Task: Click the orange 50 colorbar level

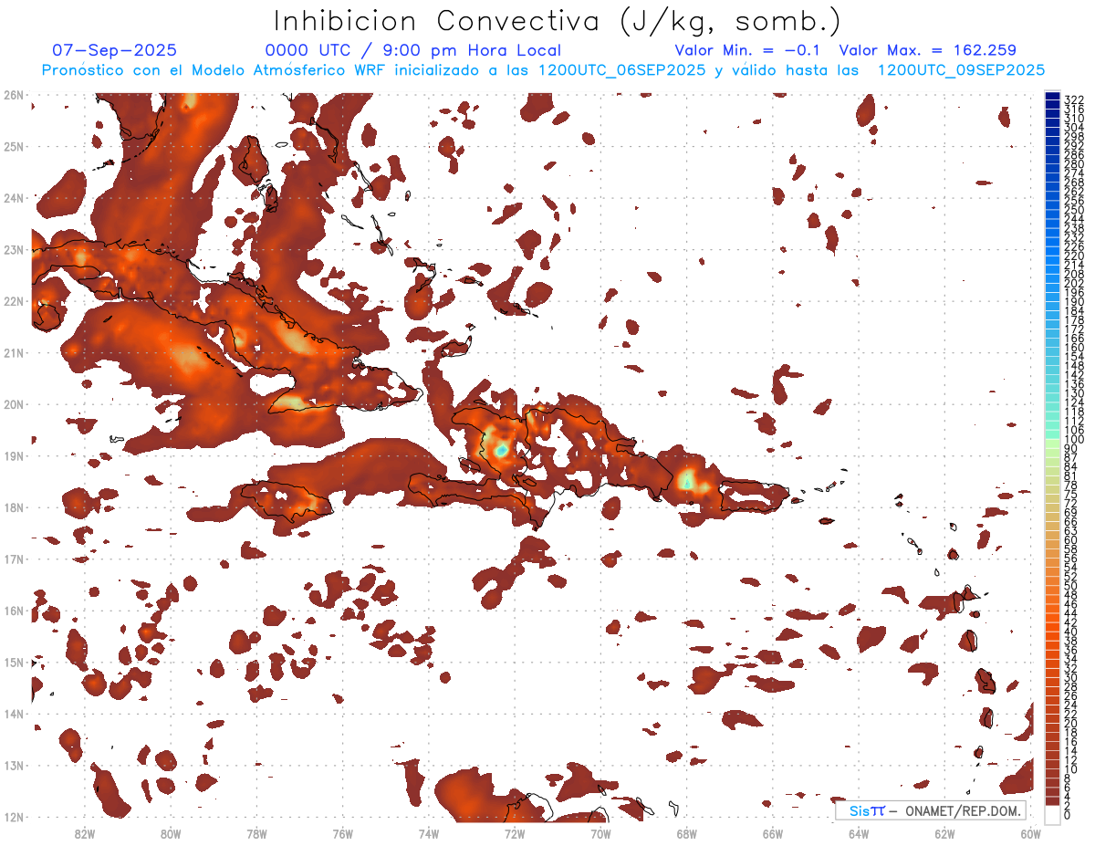Action: (x=1052, y=585)
